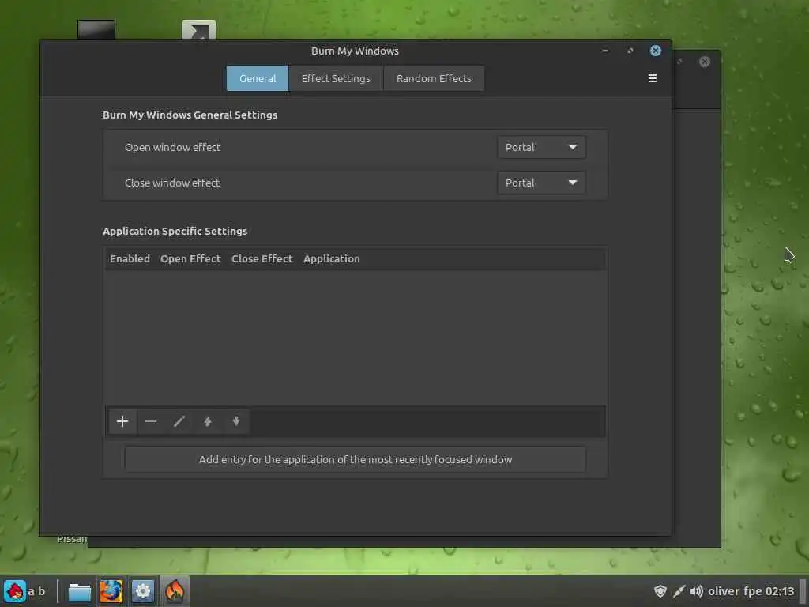Open the hamburger menu in header

click(652, 78)
